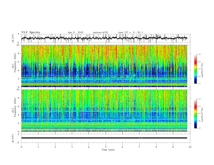The width and height of the screenshot is (214, 165).
Task: Select the "start UT = 9 :30: 1" text
Action: click(131, 32)
